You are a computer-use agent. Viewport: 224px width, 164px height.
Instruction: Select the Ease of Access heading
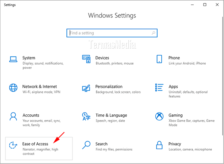coord(35,144)
